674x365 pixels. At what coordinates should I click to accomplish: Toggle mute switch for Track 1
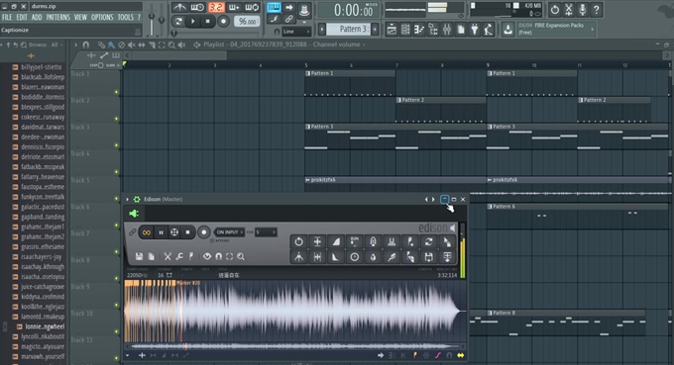(x=116, y=92)
